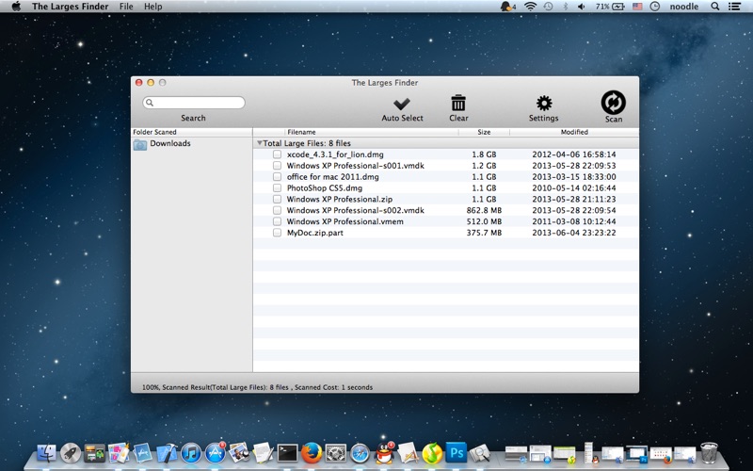Image resolution: width=753 pixels, height=471 pixels.
Task: Open the Help menu
Action: [153, 7]
